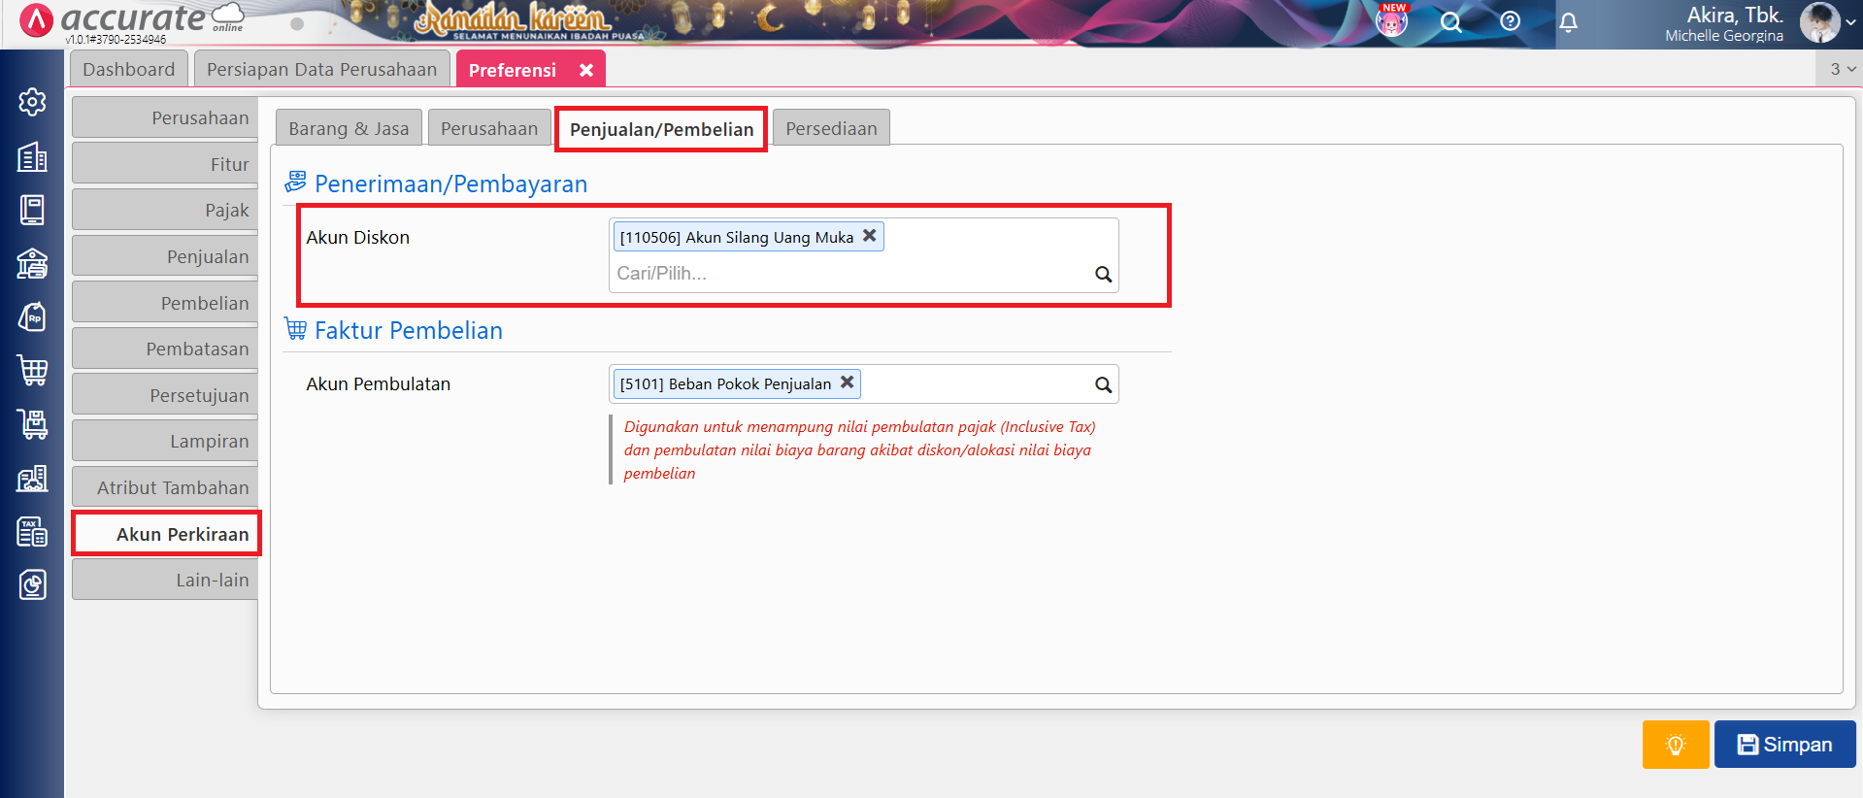Open the tax calculator sidebar icon
1863x798 pixels.
click(x=32, y=531)
